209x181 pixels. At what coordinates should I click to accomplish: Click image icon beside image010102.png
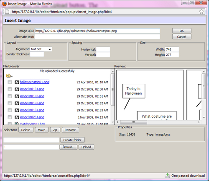tap(17, 96)
